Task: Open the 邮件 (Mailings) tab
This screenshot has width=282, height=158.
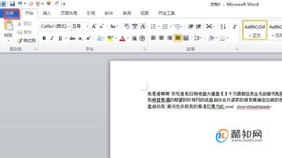Action: point(109,13)
